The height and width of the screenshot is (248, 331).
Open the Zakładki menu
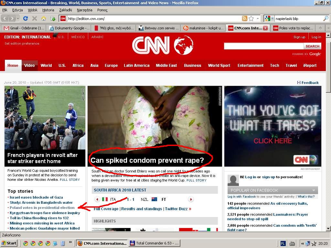pos(65,10)
